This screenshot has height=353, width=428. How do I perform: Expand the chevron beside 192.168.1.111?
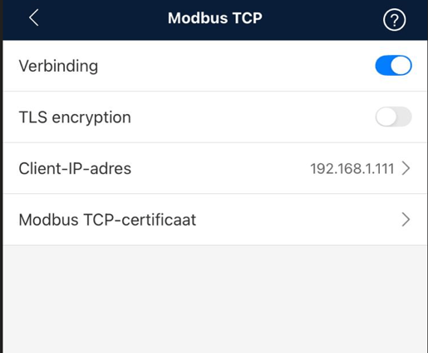pyautogui.click(x=406, y=168)
